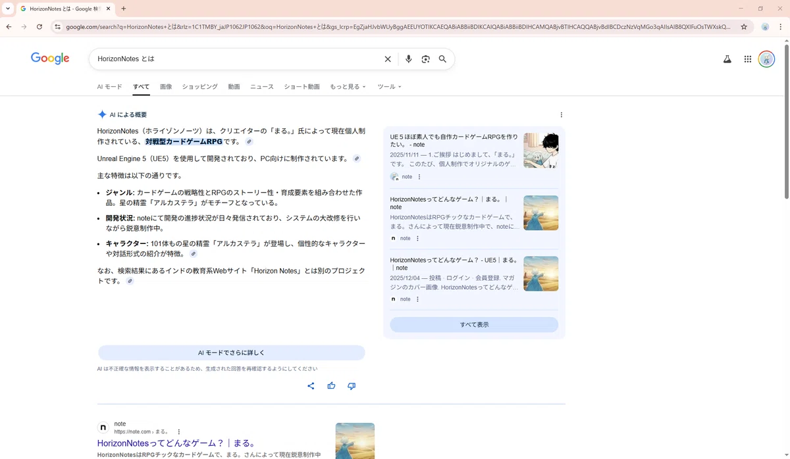Click source link icon after Unreal Engine sentence
Image resolution: width=790 pixels, height=459 pixels.
357,158
